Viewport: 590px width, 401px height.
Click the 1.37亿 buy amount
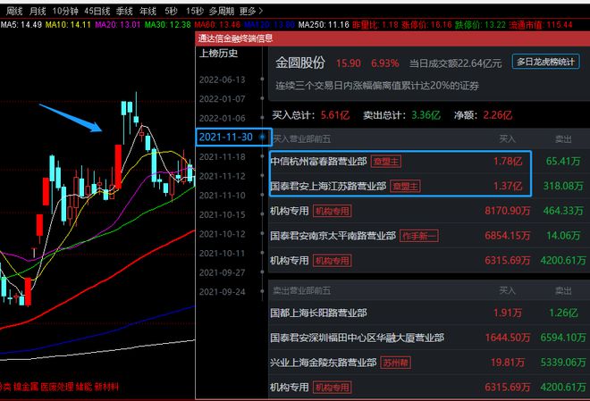pyautogui.click(x=508, y=186)
